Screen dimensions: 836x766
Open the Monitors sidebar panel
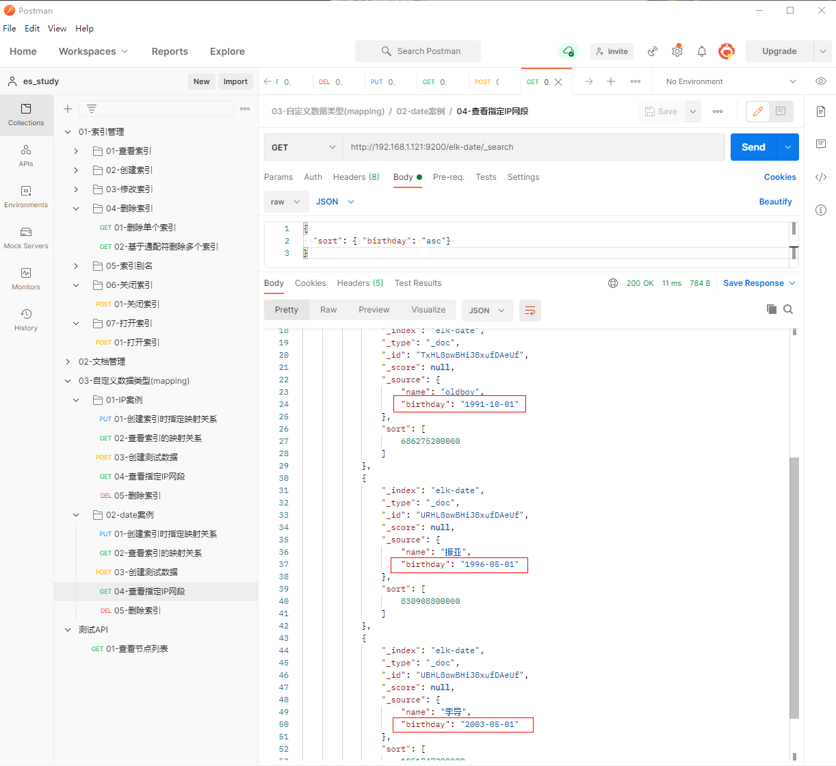tap(26, 278)
